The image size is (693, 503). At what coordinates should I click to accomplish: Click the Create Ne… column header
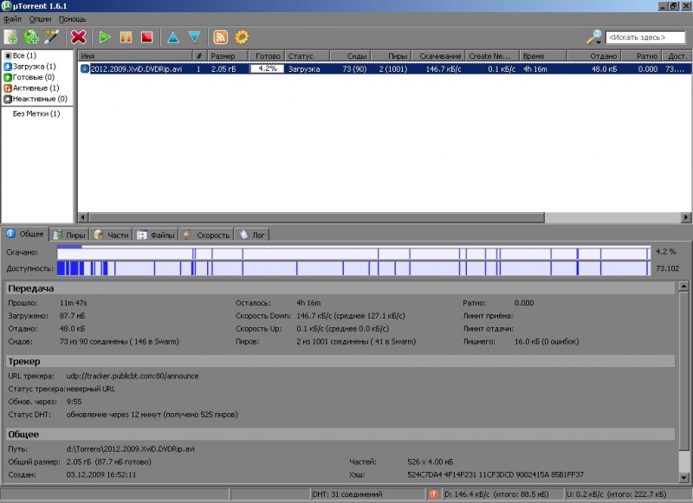[492, 56]
